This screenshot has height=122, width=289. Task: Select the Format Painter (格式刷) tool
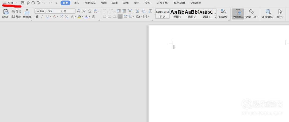[x=27, y=14]
